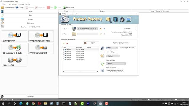The height and width of the screenshot is (106, 189).
Task: Click the Converter button
Action: (x=127, y=29)
